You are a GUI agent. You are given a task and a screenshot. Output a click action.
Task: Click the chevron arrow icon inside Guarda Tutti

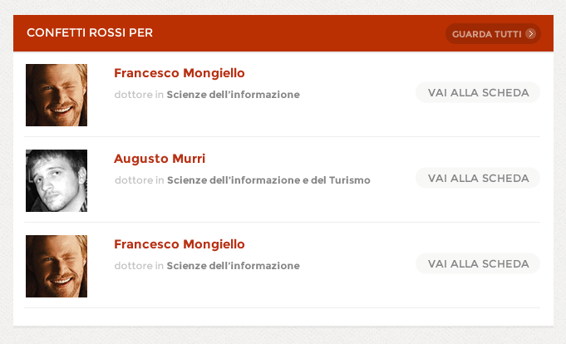(x=530, y=33)
